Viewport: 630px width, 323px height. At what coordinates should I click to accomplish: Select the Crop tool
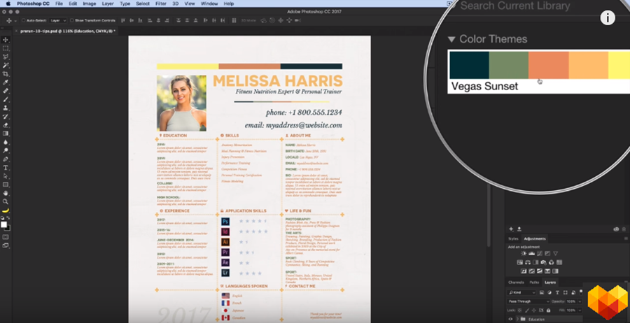(x=6, y=73)
